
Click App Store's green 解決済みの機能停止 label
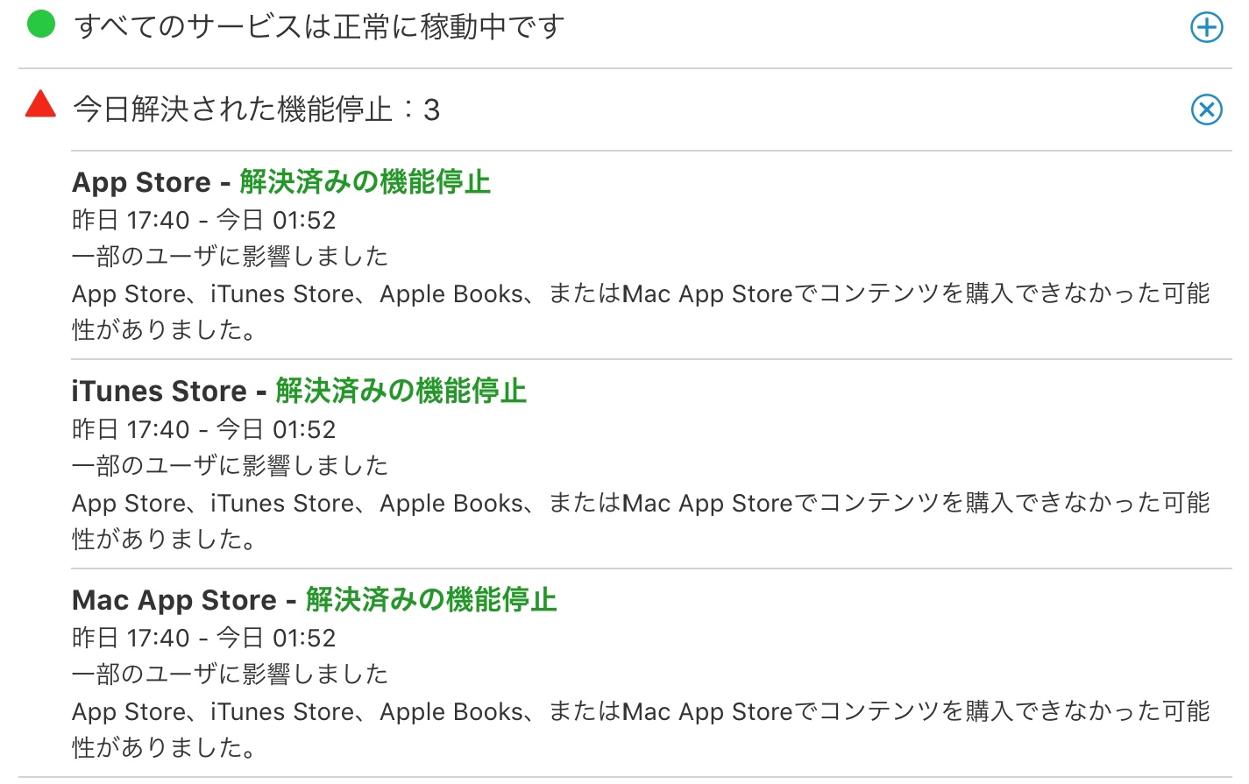tap(365, 182)
